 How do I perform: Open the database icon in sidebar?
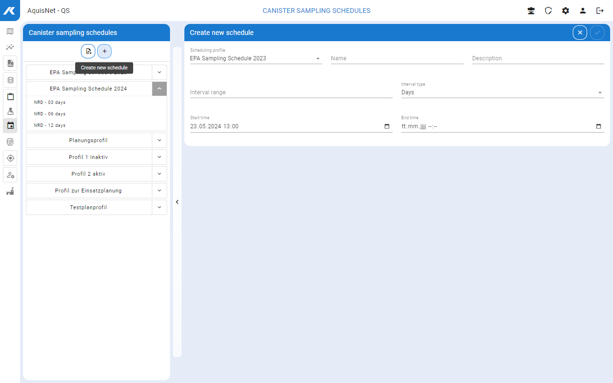point(10,80)
